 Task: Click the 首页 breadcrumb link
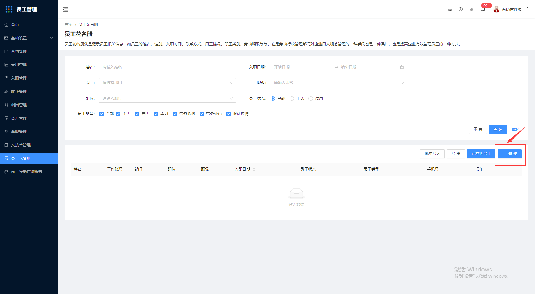(x=69, y=24)
